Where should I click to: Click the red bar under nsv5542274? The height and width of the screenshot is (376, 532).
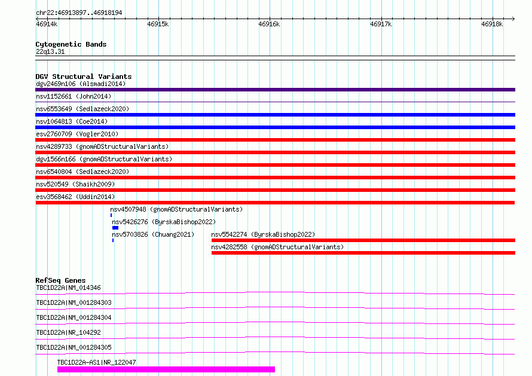[x=363, y=240]
